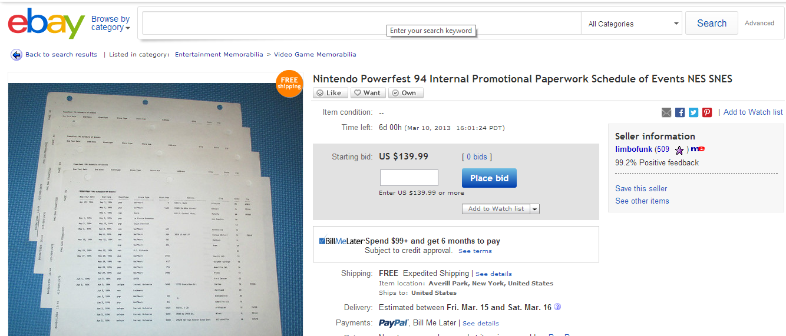Click seller feedback score 509
The height and width of the screenshot is (336, 786).
[x=662, y=149]
